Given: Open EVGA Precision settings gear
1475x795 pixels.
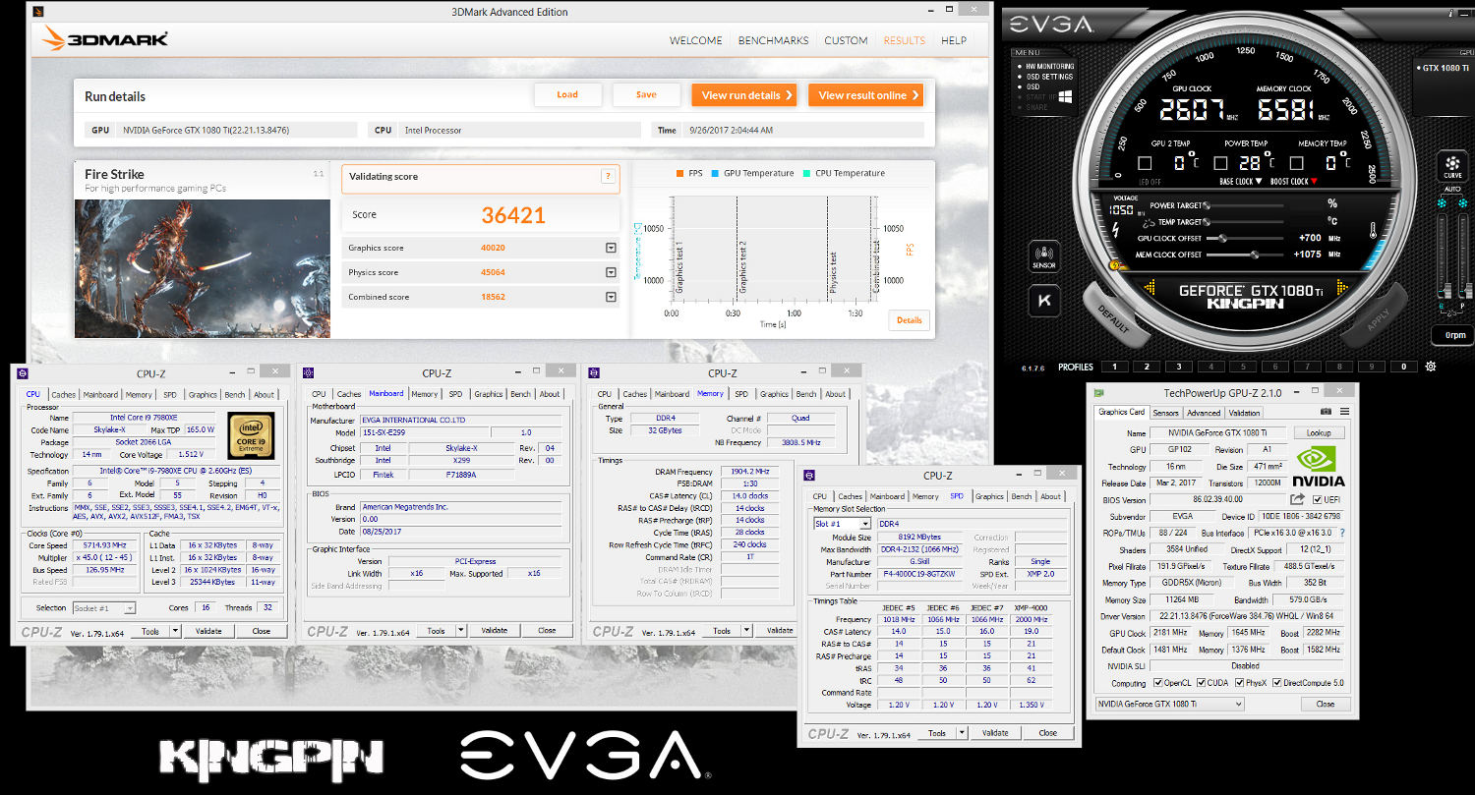Looking at the screenshot, I should 1430,367.
